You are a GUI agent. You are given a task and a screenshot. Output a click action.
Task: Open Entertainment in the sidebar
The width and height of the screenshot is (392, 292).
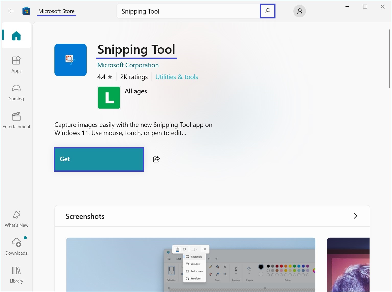pos(16,121)
